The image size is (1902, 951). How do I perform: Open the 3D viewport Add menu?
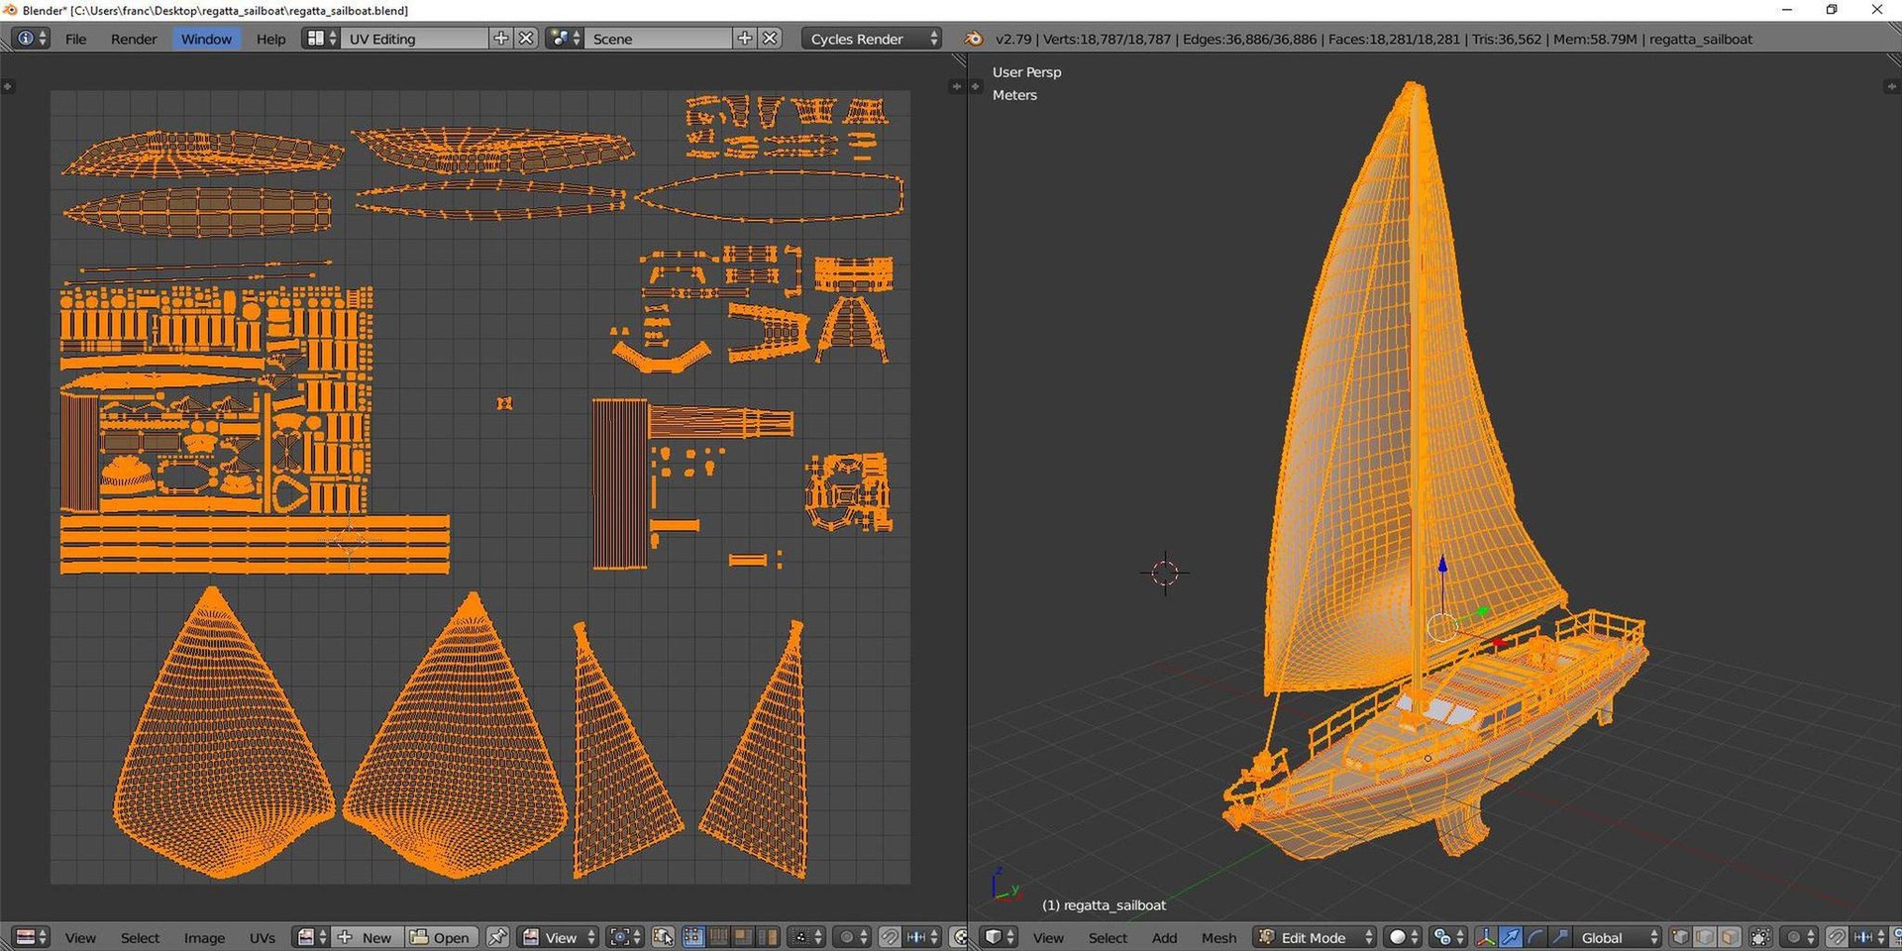pos(1164,937)
